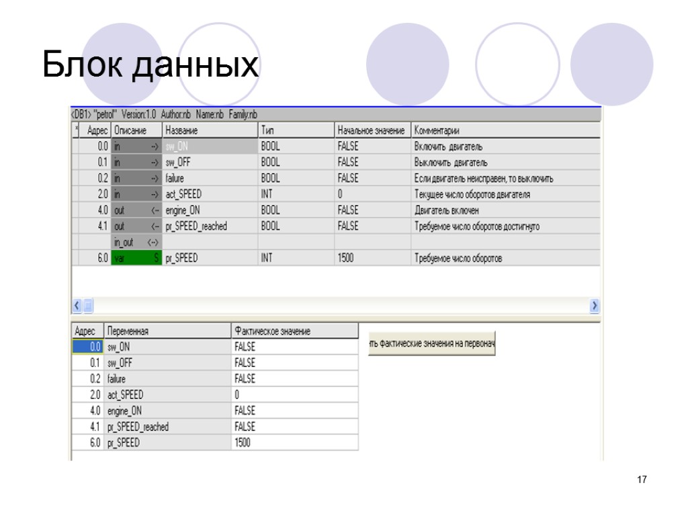Click the DB1 "petrol" title bar text

(165, 114)
